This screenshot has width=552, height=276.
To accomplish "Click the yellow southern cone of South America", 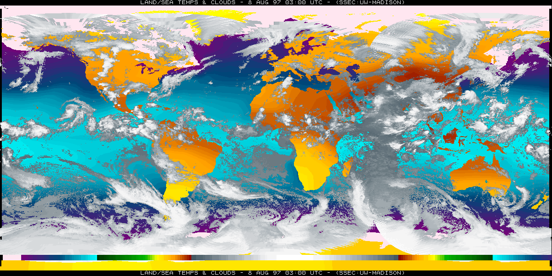I will click(x=177, y=191).
